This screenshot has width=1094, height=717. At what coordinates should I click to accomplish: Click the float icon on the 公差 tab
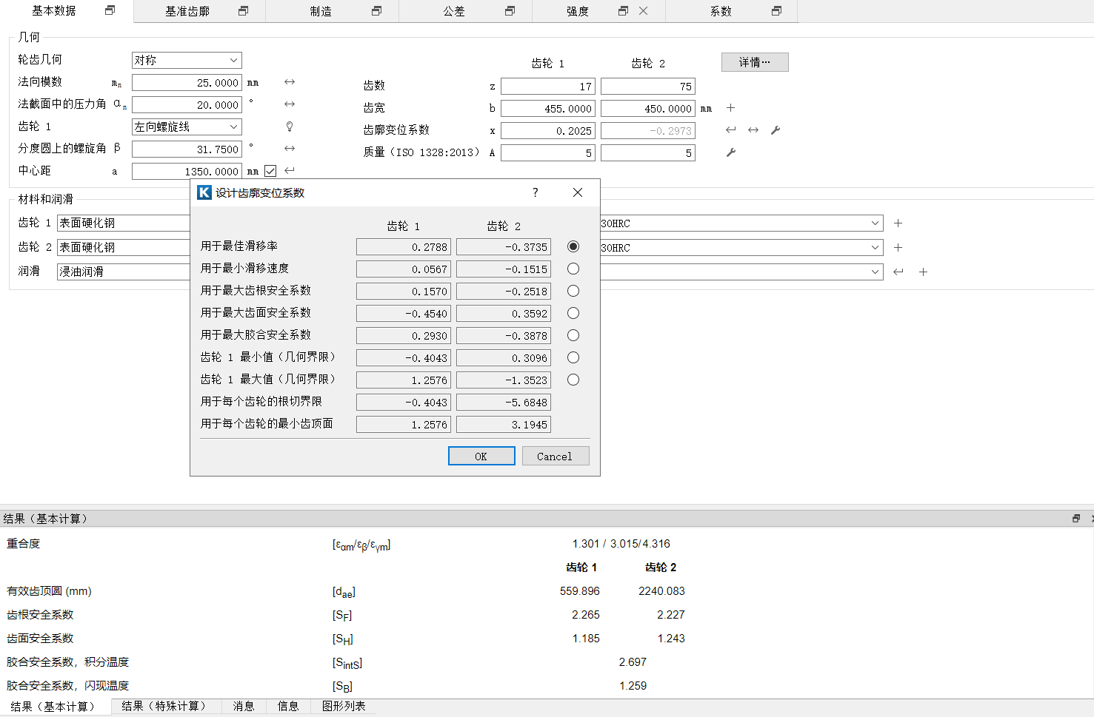pyautogui.click(x=510, y=11)
